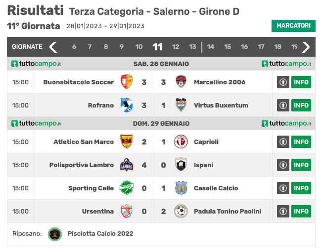Select giornata 12 in the navigation bar
The width and height of the screenshot is (321, 250).
coord(176,47)
